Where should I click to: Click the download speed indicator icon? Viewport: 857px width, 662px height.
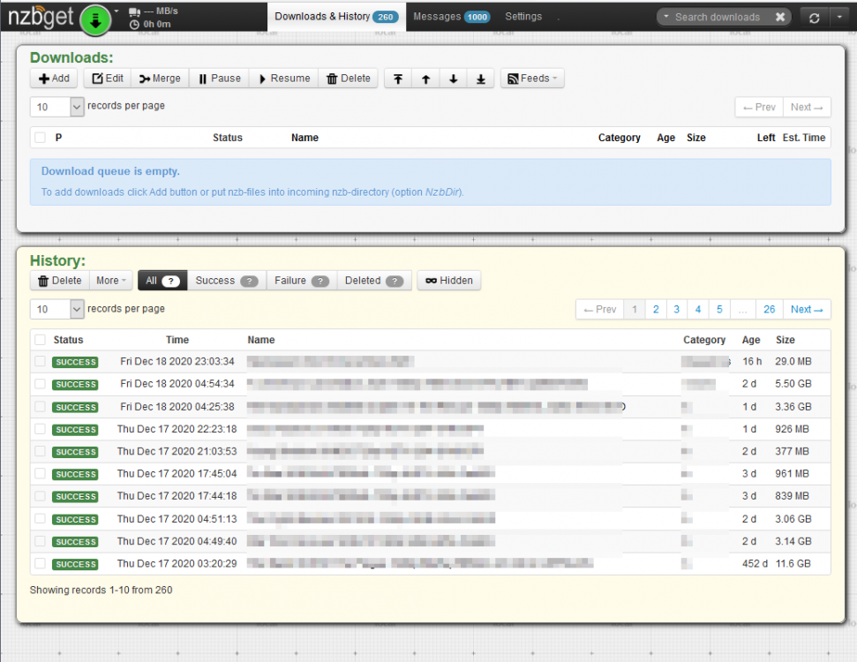pyautogui.click(x=134, y=11)
